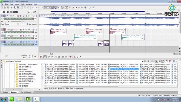Click the Cut scissors icon
181x102 pixels.
tap(22, 8)
